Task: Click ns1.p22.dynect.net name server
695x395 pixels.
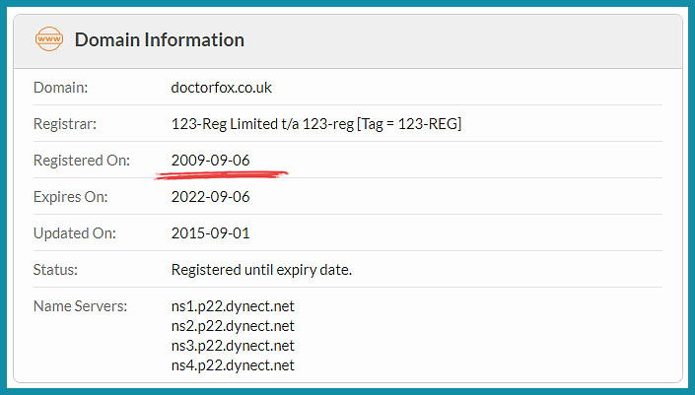Action: point(233,306)
